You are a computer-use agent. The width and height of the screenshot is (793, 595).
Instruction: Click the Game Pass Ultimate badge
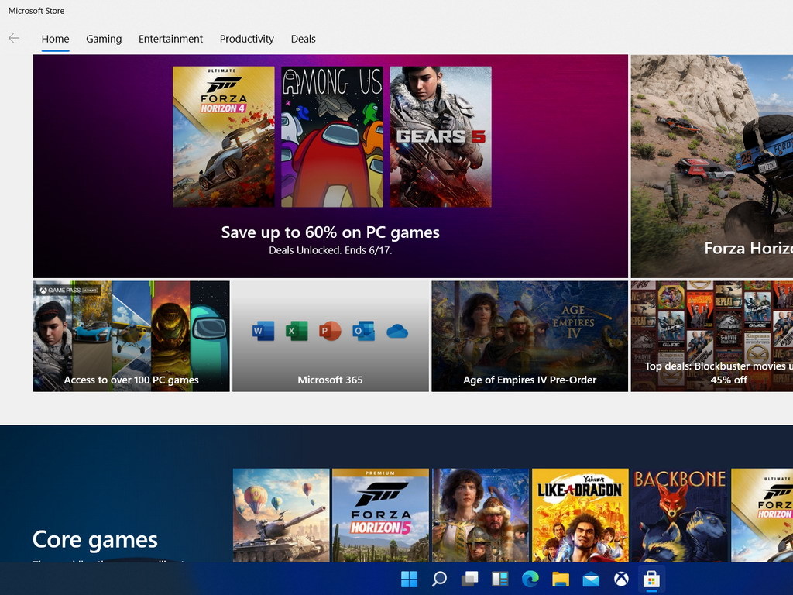(69, 290)
